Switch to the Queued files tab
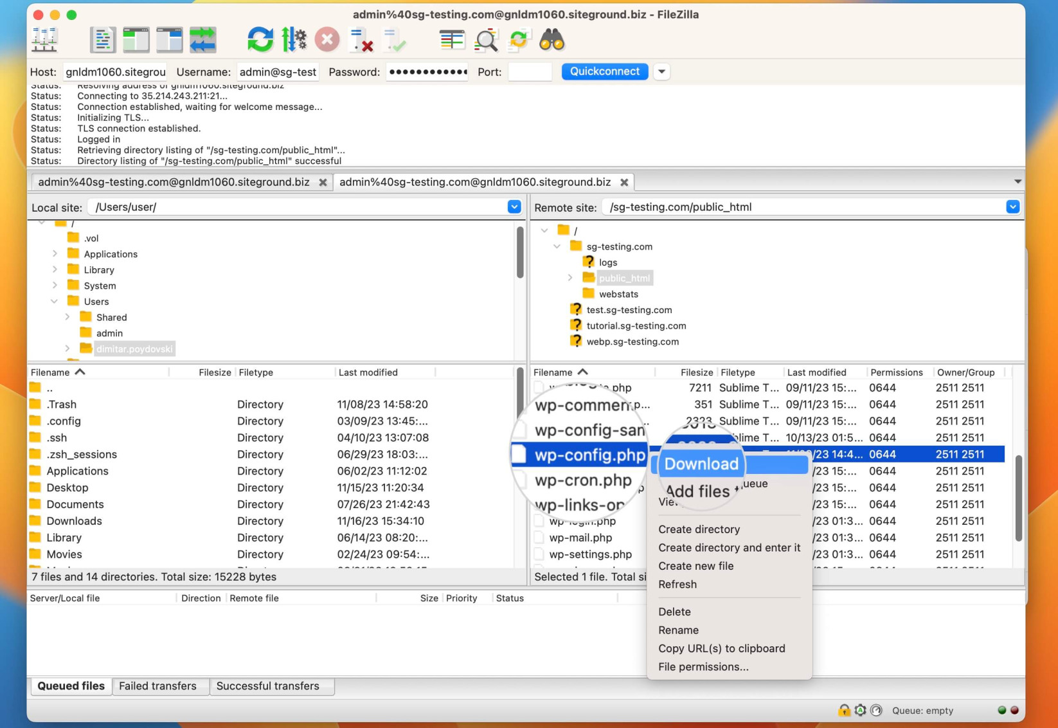 [71, 686]
